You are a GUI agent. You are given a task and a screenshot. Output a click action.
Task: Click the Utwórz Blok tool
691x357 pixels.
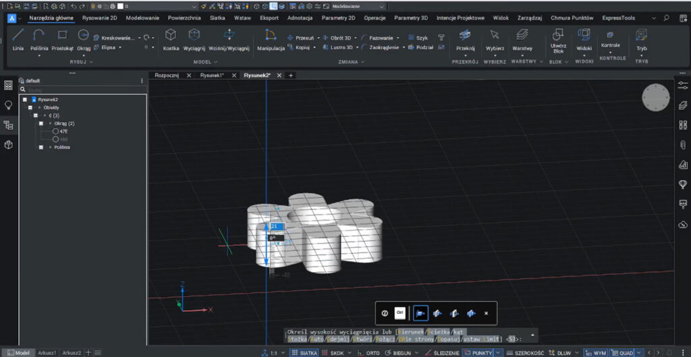pos(558,40)
